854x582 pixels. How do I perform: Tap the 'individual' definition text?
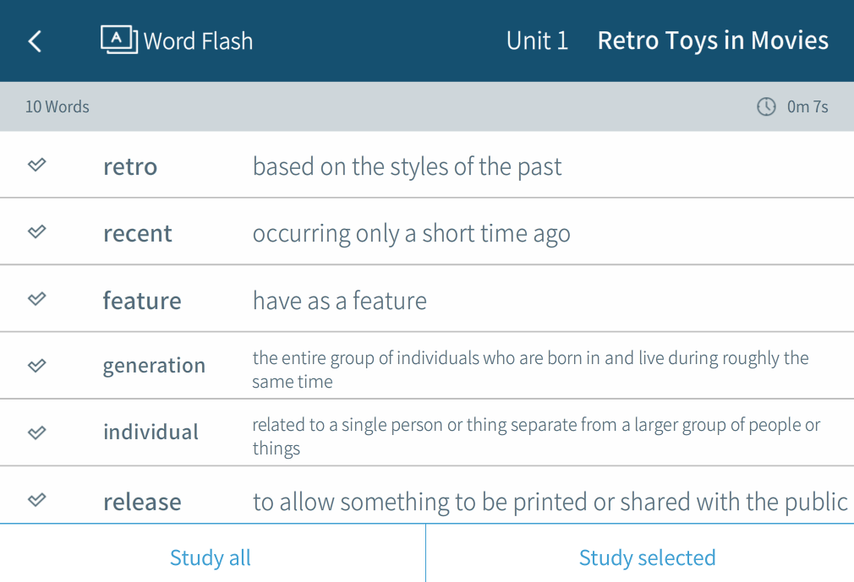tap(536, 436)
